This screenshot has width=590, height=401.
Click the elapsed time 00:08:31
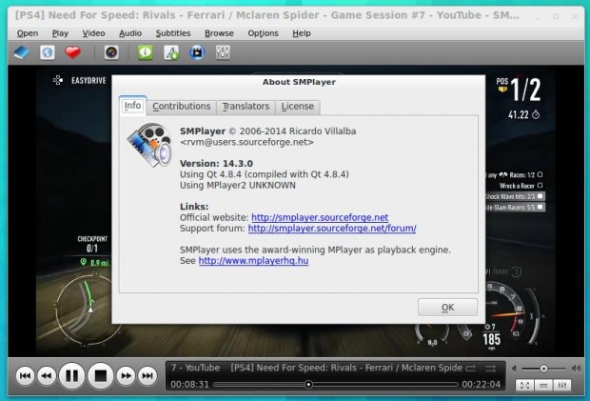[189, 385]
